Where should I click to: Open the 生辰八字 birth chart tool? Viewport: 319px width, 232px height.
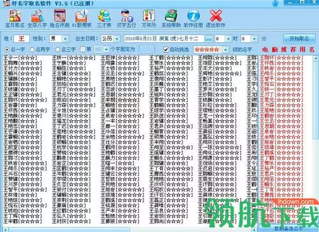point(37,19)
